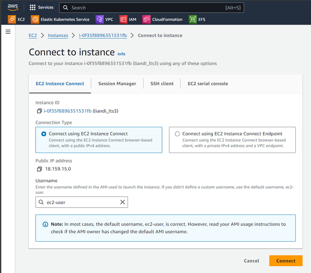Select Connect using EC2 Instance Connect Endpoint
Screen dimensions: 311x273
click(177, 134)
